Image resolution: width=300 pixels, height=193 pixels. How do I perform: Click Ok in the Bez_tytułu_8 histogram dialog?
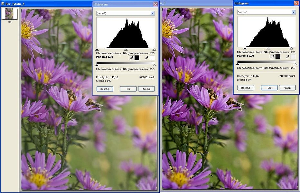click(x=269, y=88)
